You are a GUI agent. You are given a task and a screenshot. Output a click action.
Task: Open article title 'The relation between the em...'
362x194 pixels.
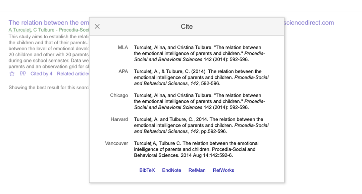(x=49, y=23)
